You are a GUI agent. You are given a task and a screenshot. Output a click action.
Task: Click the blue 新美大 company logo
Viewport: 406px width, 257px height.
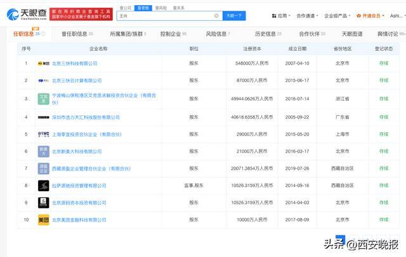[43, 151]
